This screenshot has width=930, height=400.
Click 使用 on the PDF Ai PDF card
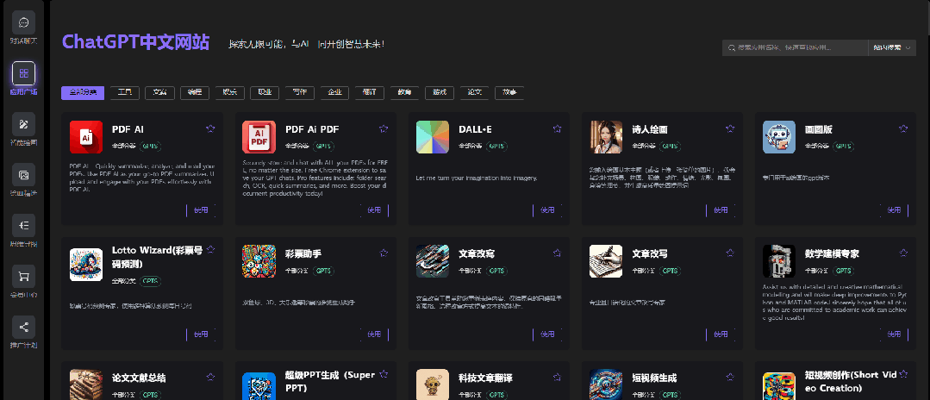tap(374, 210)
